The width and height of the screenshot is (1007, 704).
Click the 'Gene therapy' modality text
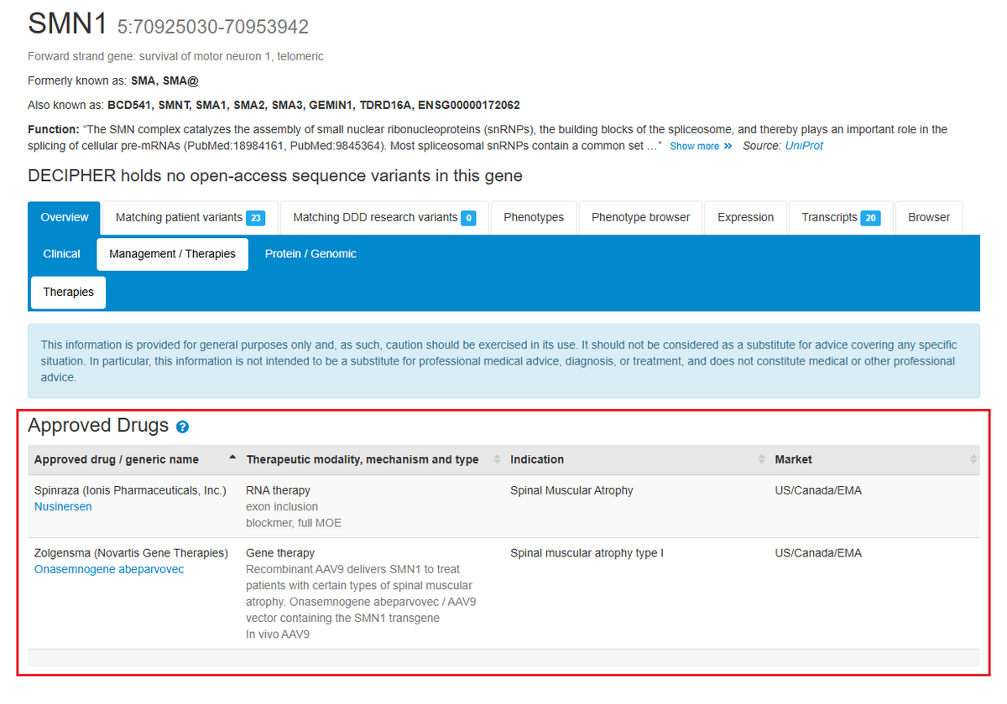click(280, 553)
